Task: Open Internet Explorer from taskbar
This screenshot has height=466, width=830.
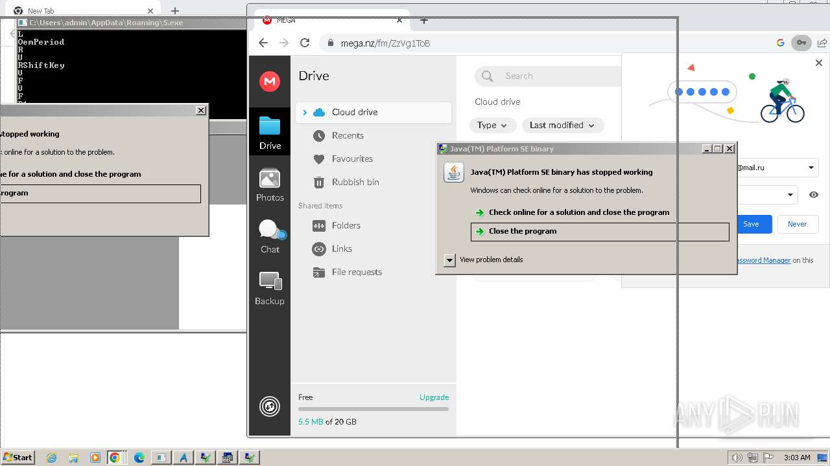Action: (x=52, y=458)
